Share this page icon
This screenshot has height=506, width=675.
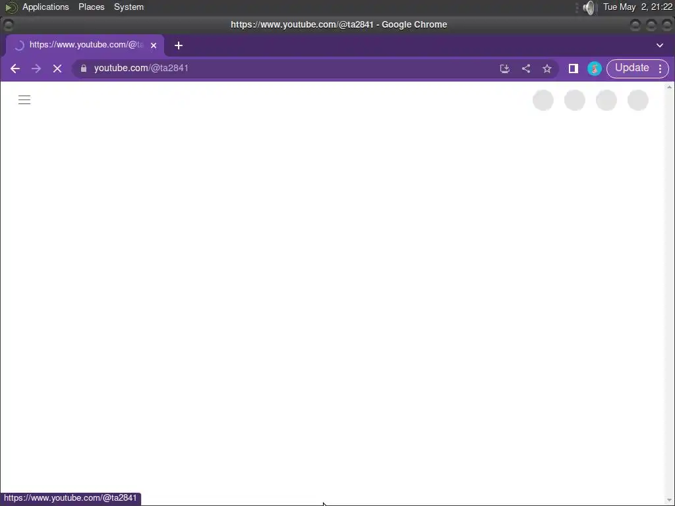[x=526, y=69]
